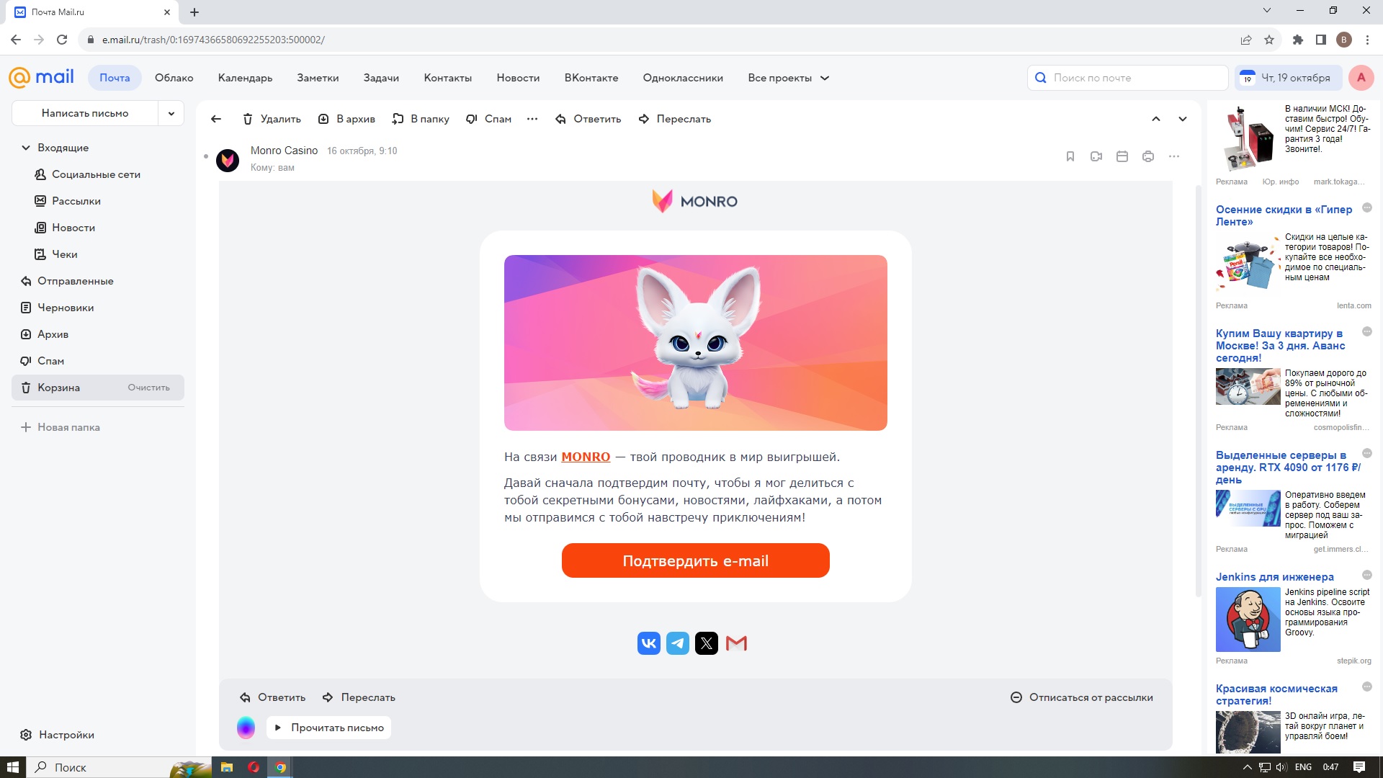Move email to archive with В архив
The image size is (1383, 778).
tap(346, 119)
